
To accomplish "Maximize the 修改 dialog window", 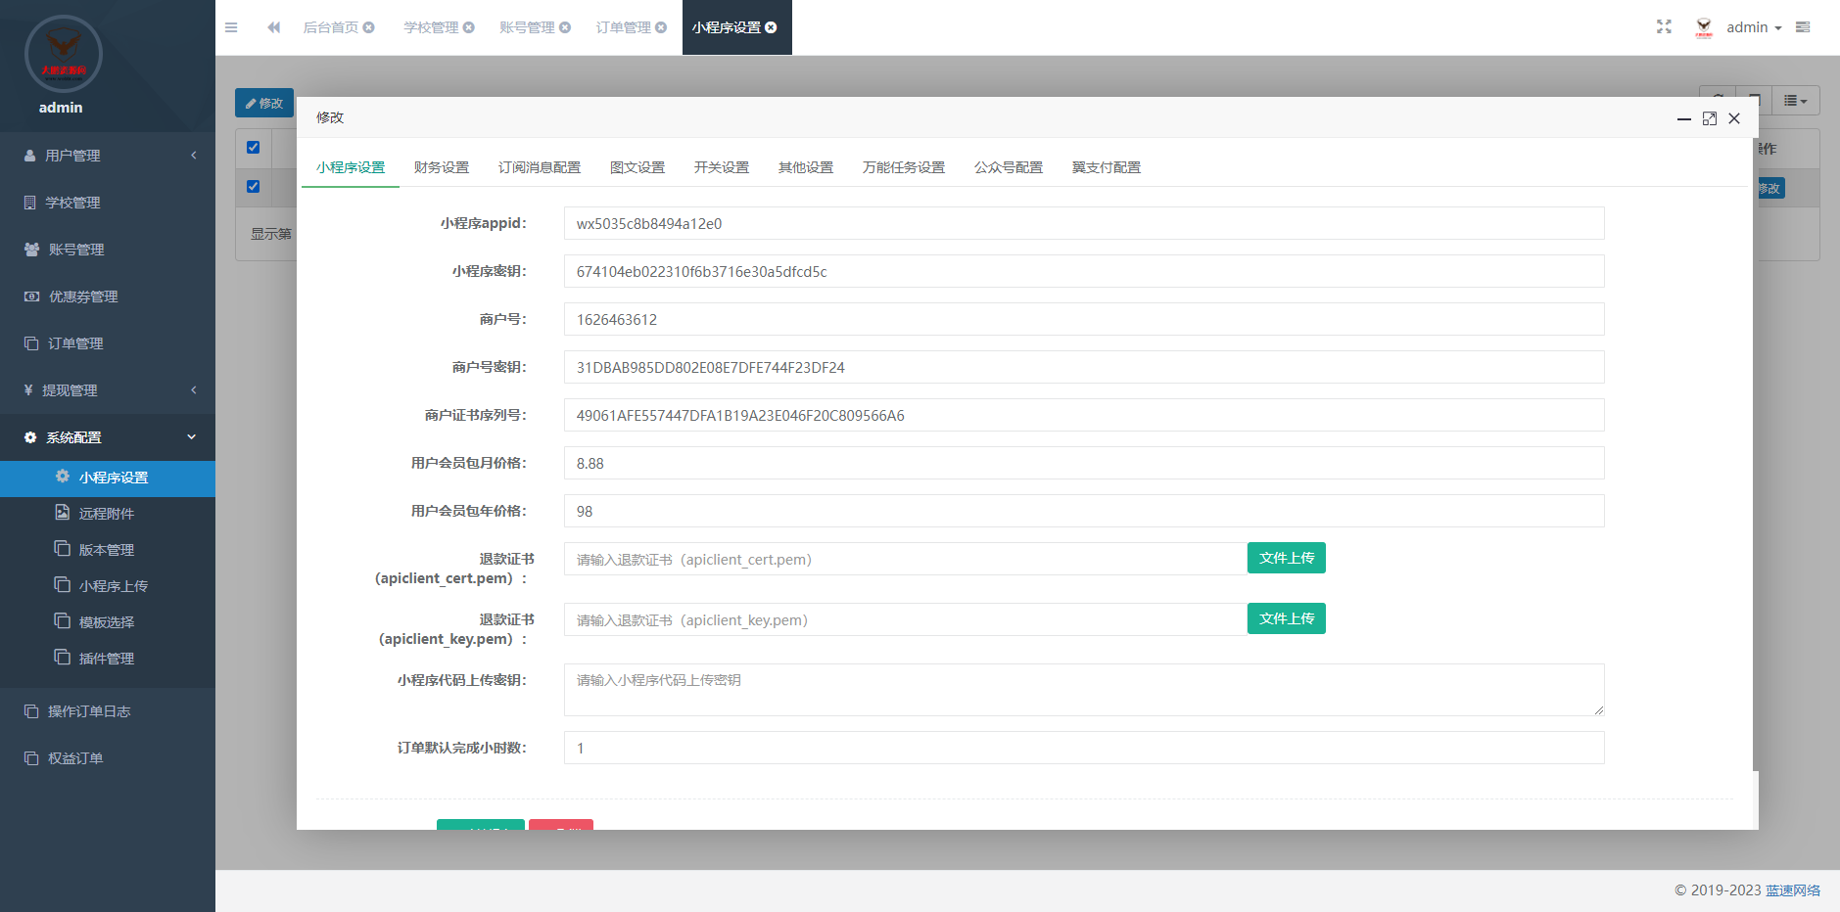I will point(1709,118).
